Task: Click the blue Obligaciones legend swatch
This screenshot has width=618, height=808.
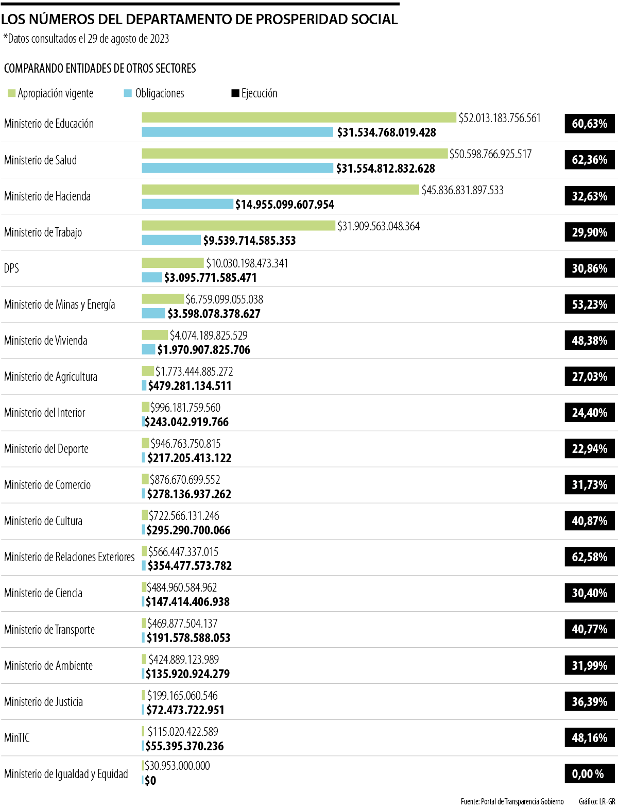Action: 128,93
